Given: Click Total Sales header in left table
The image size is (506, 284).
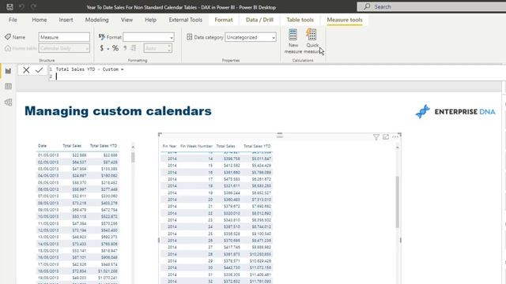Looking at the screenshot, I should point(72,146).
